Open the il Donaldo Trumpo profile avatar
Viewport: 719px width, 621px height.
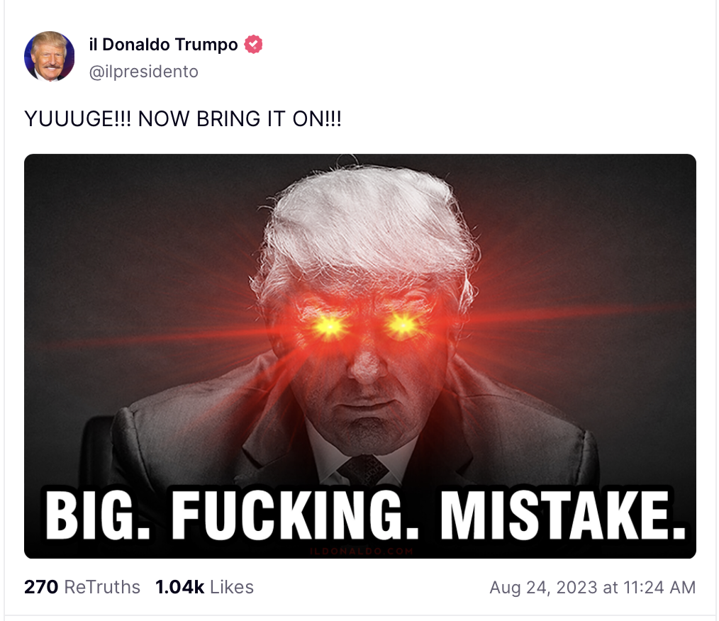pyautogui.click(x=49, y=57)
